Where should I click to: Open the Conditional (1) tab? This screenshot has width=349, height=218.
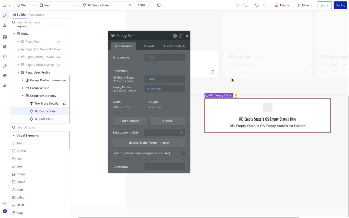click(174, 46)
